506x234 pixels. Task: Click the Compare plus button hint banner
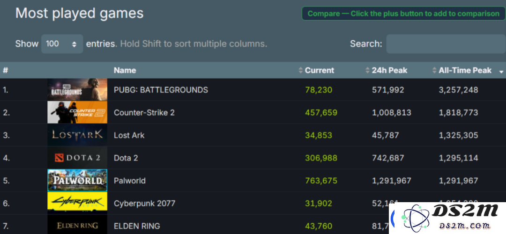[404, 14]
